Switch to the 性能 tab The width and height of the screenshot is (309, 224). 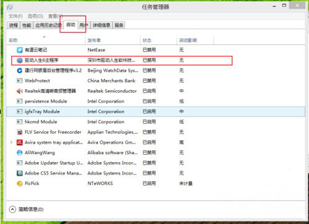tap(27, 25)
